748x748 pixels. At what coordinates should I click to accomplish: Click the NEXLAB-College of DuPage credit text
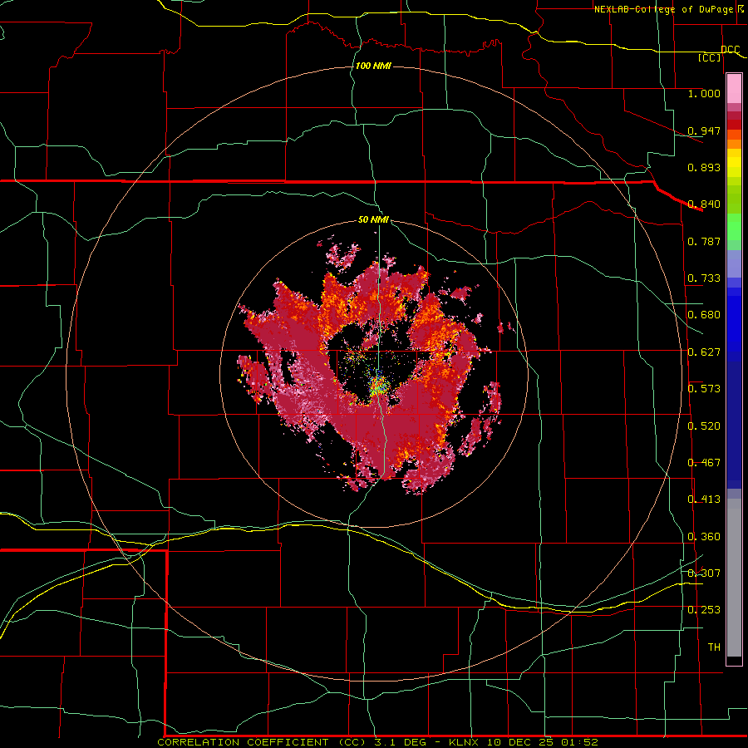pos(663,9)
